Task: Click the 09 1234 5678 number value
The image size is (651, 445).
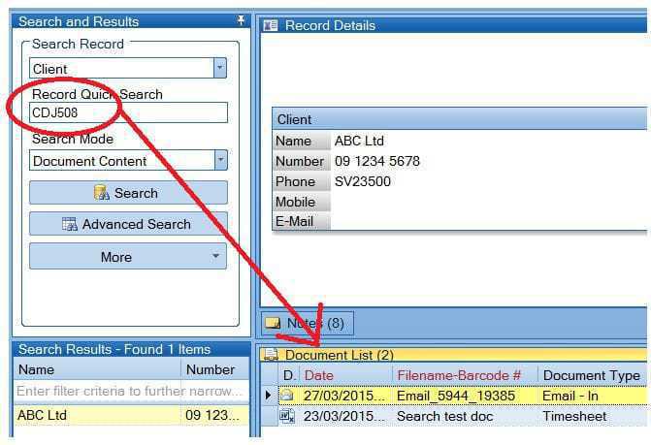Action: click(377, 161)
